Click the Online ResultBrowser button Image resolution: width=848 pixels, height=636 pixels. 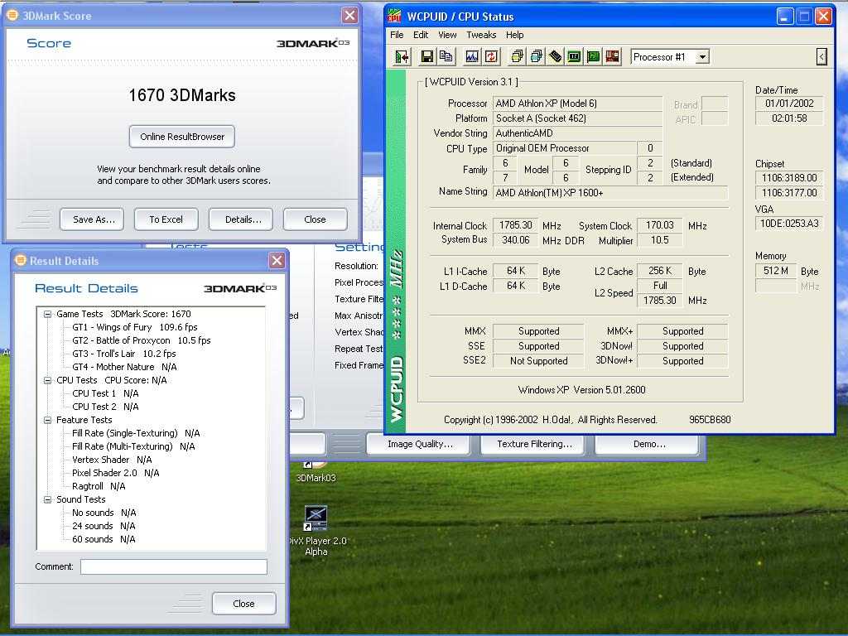181,137
